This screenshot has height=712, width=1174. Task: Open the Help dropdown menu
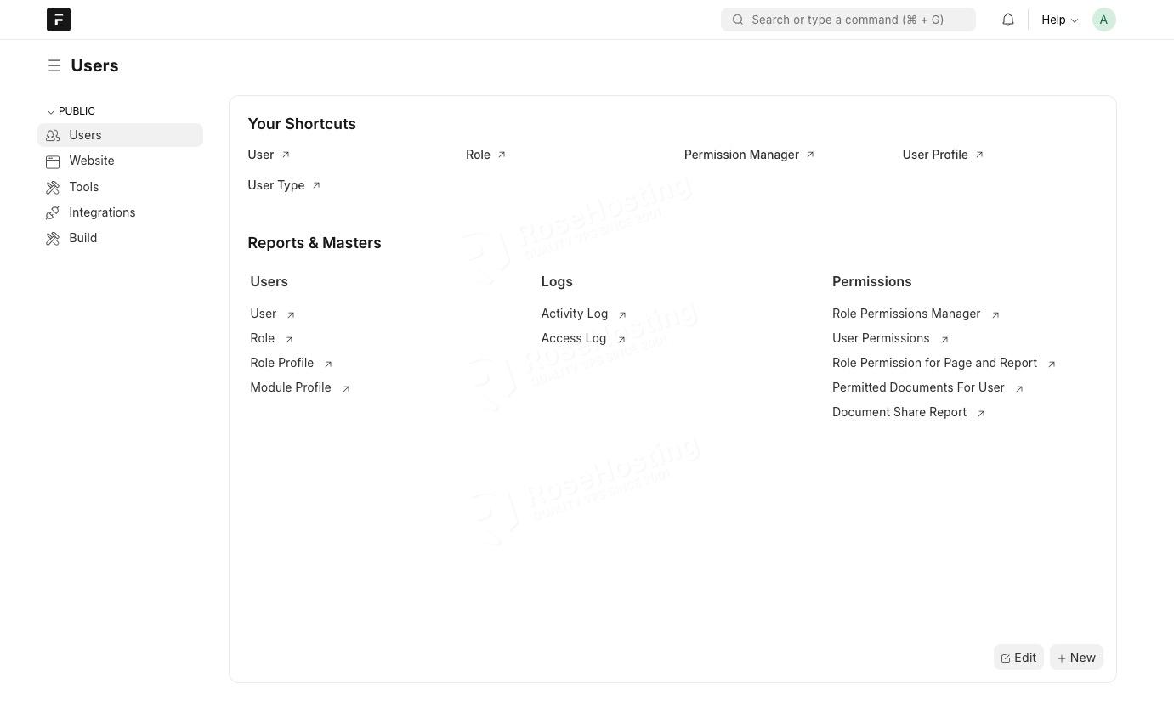pyautogui.click(x=1059, y=20)
